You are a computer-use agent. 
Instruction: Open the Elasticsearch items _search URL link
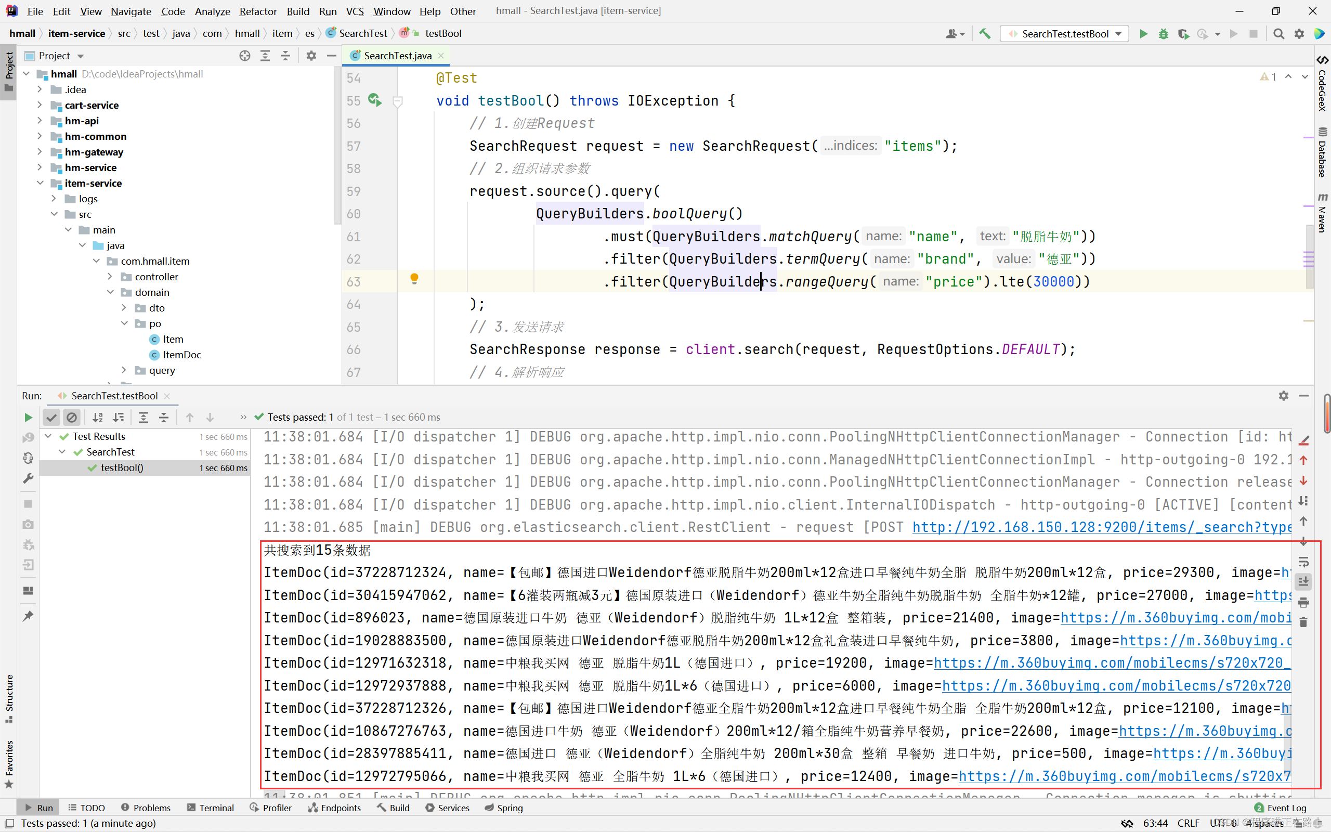coord(1102,527)
